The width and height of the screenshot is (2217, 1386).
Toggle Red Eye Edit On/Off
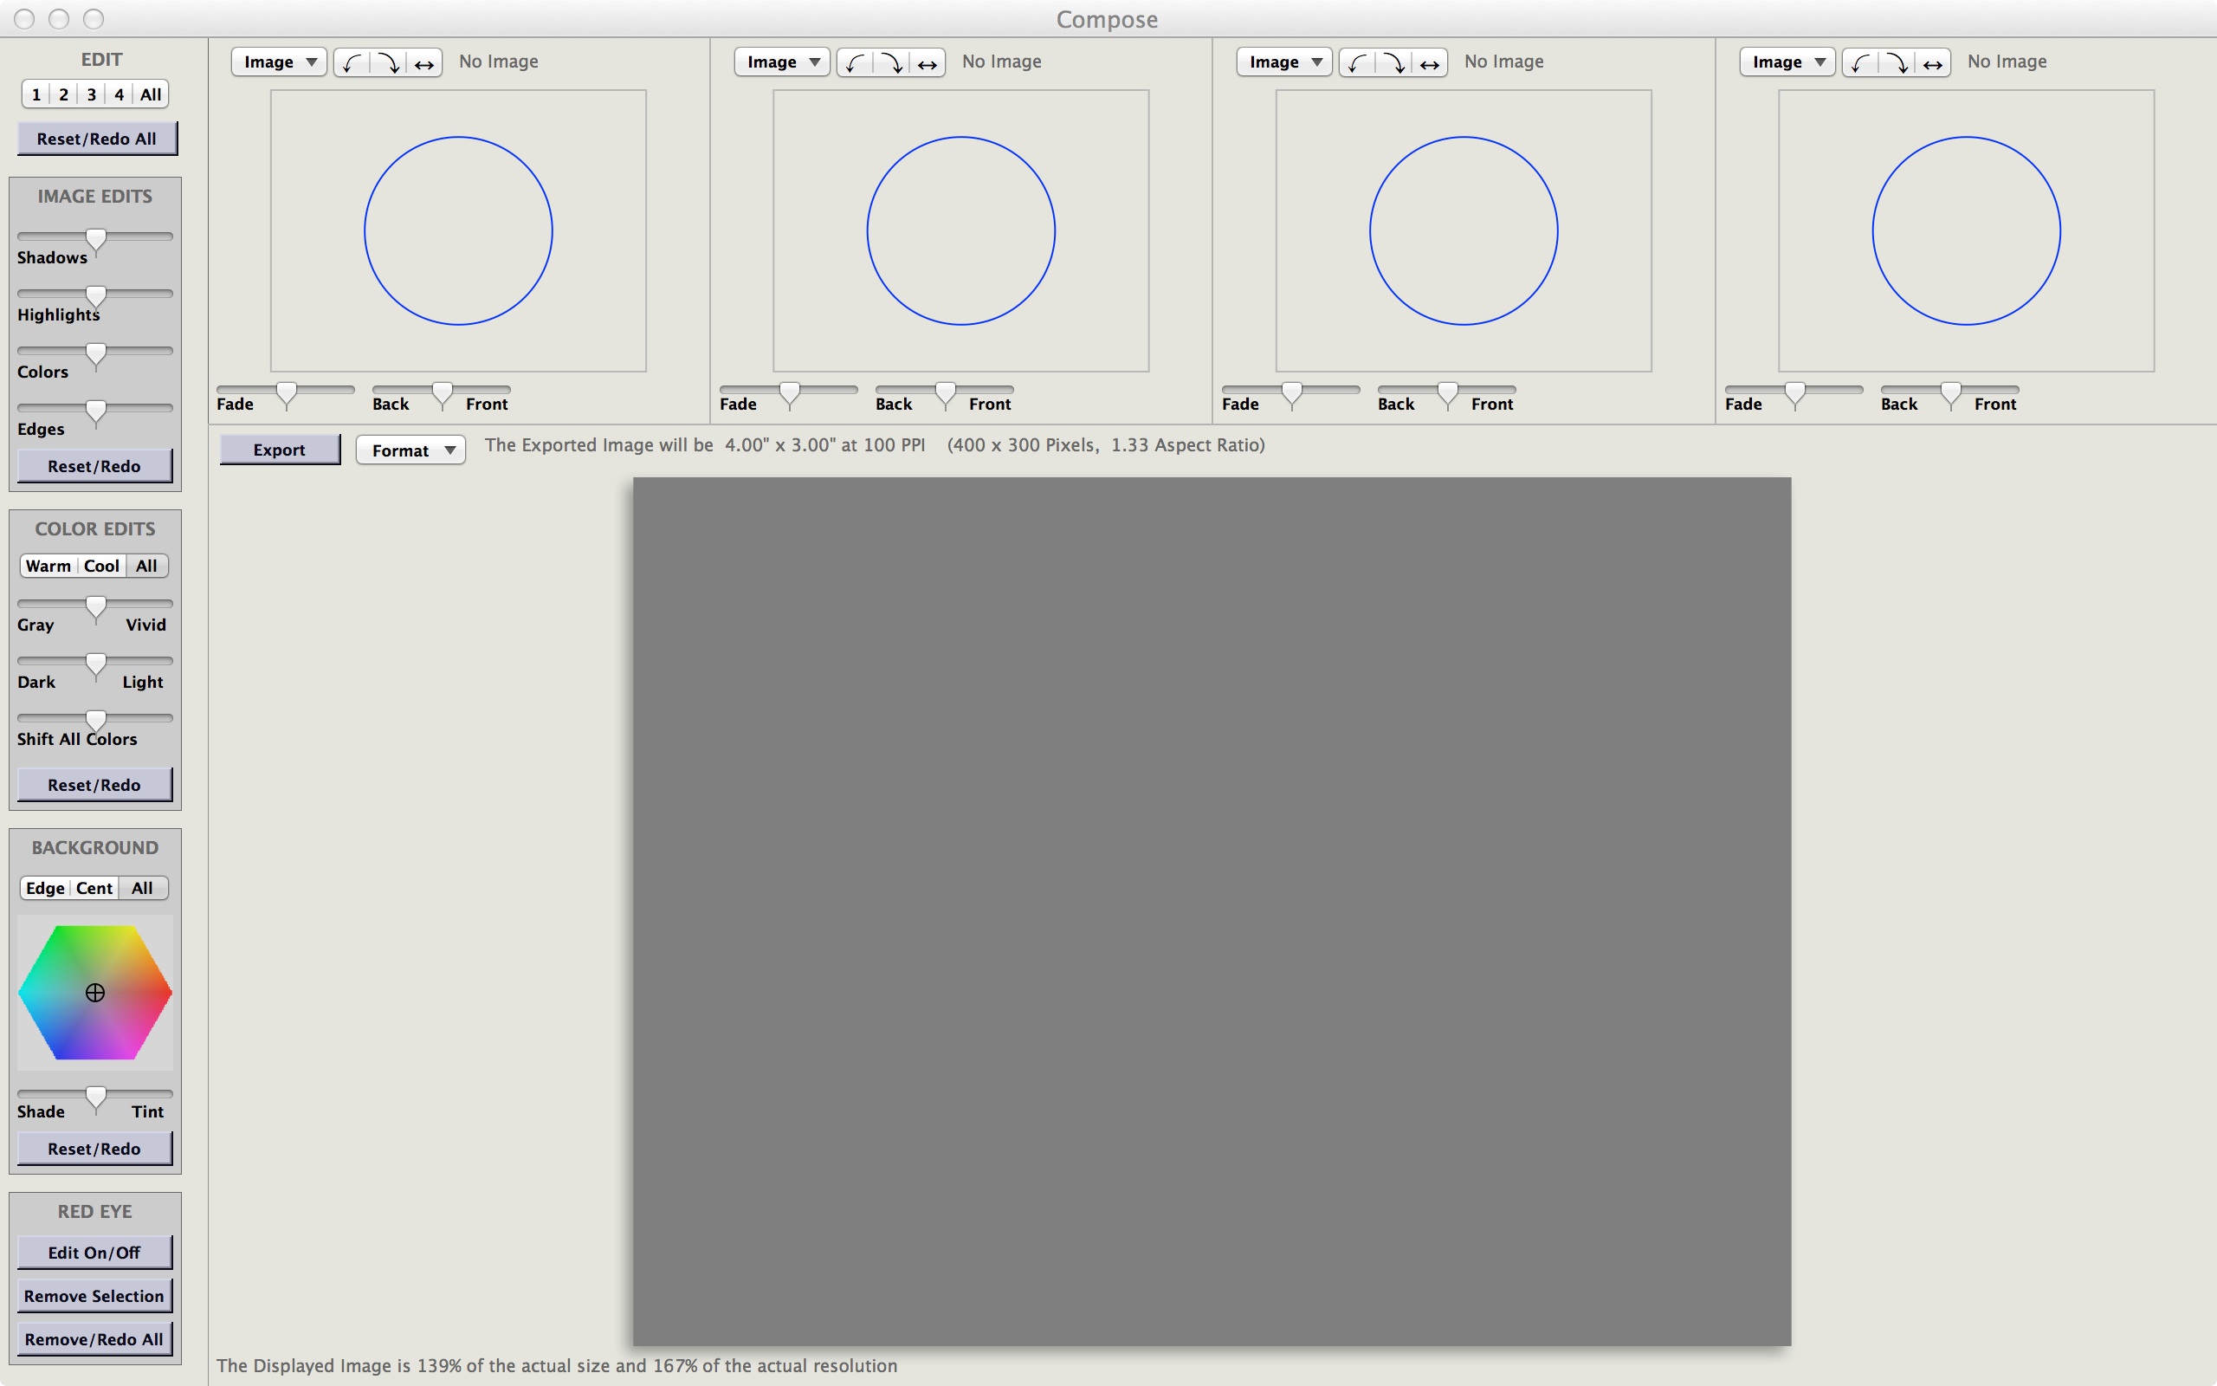(x=96, y=1252)
